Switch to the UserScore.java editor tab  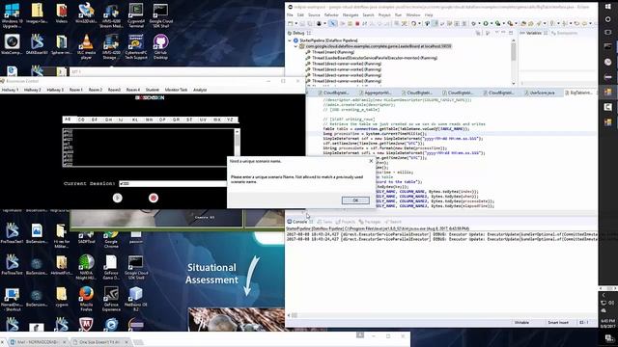[541, 93]
